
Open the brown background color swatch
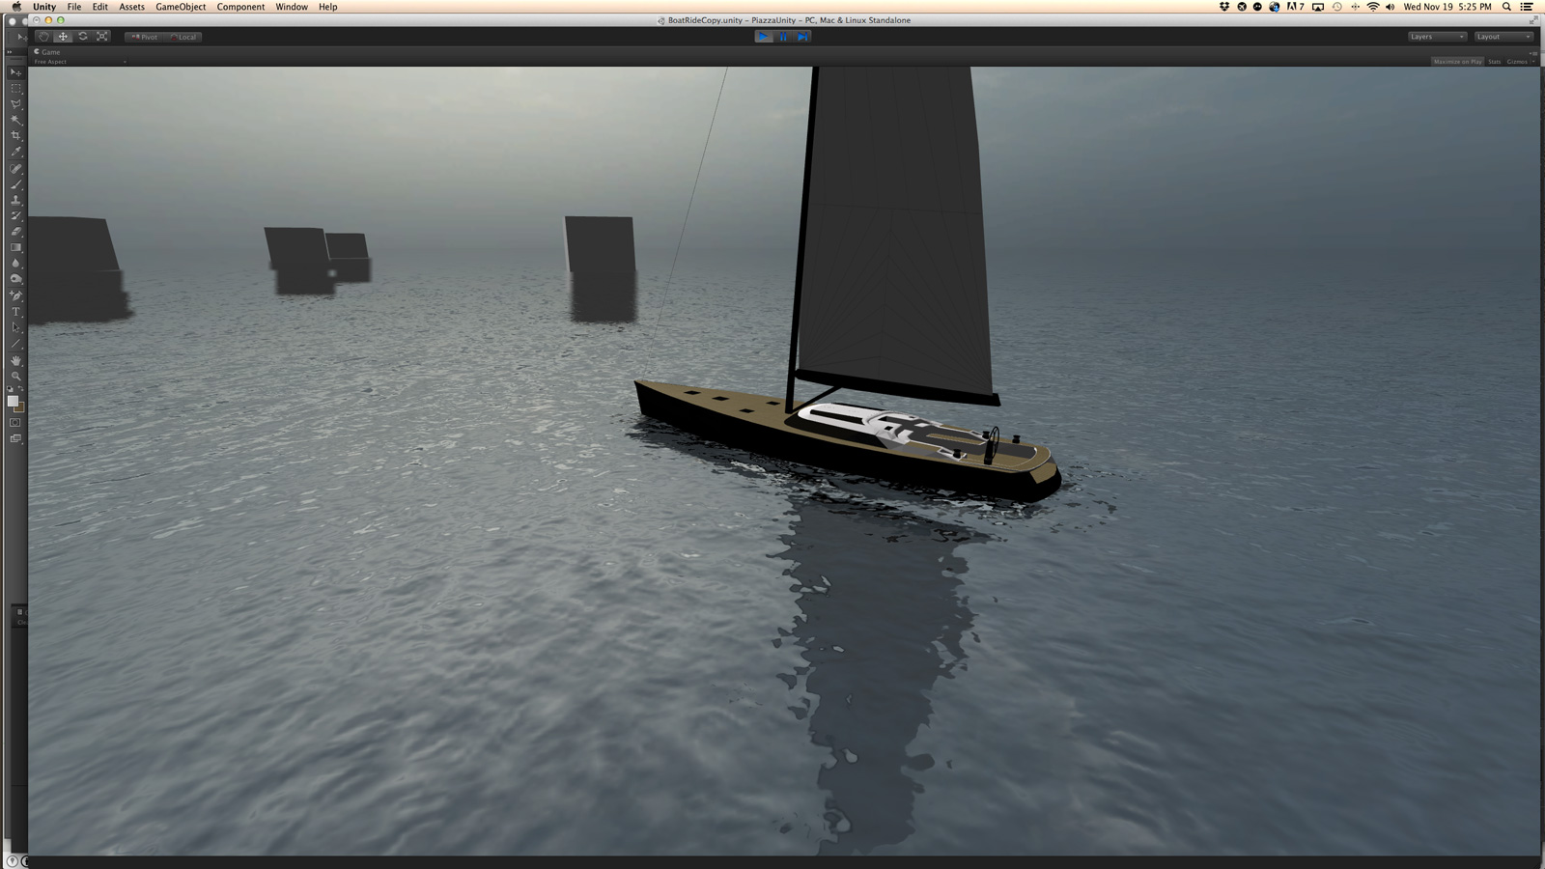pos(19,407)
